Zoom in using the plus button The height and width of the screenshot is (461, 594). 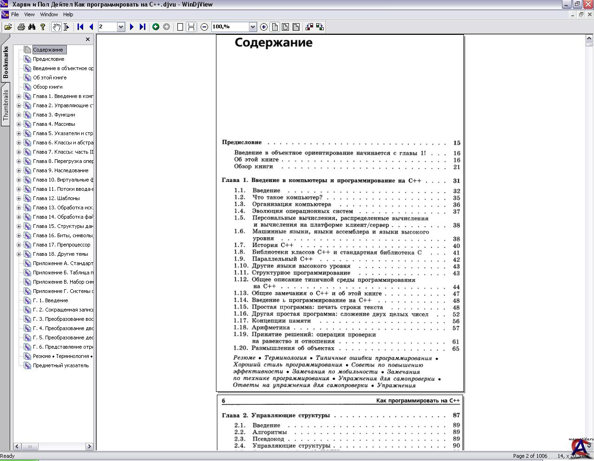click(264, 27)
